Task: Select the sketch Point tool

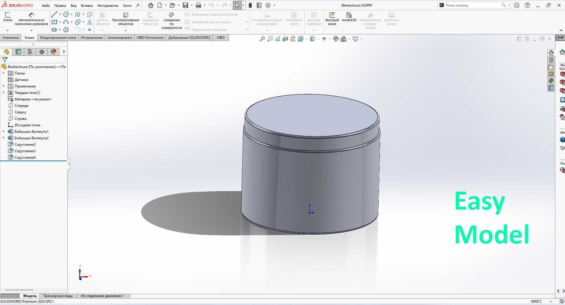Action: 90,30
